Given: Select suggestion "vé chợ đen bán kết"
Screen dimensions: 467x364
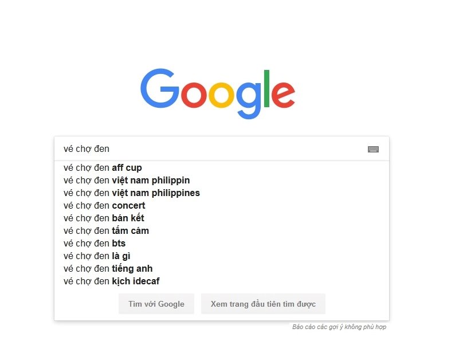Looking at the screenshot, I should pyautogui.click(x=103, y=218).
